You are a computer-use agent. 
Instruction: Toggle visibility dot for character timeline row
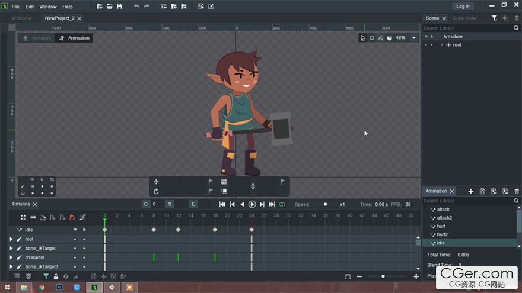75,257
